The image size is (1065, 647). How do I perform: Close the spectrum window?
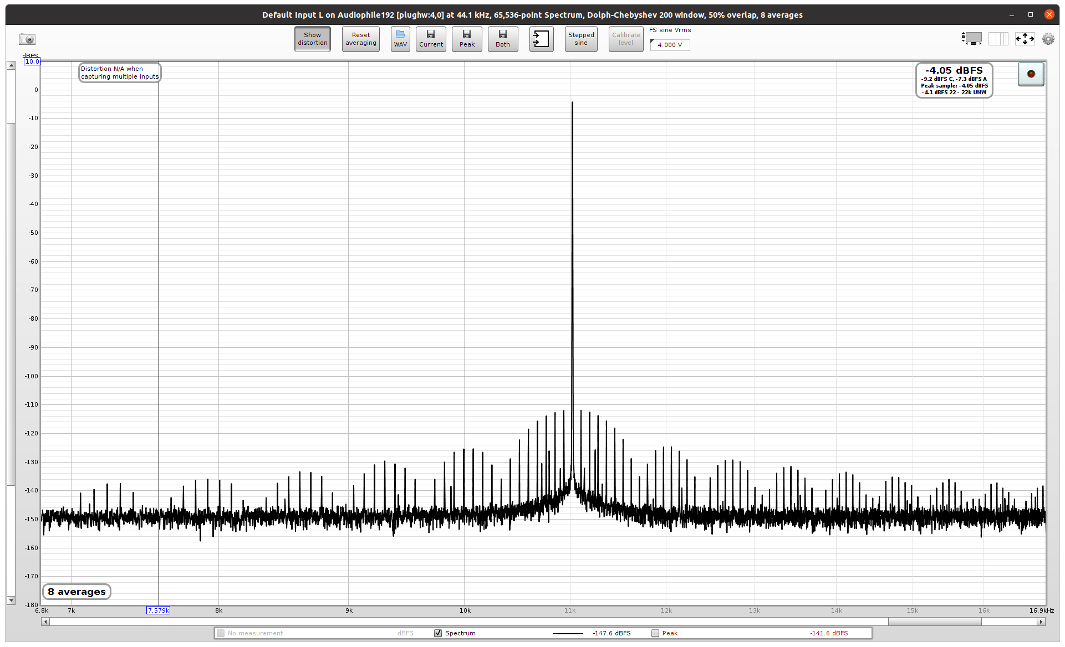1049,15
